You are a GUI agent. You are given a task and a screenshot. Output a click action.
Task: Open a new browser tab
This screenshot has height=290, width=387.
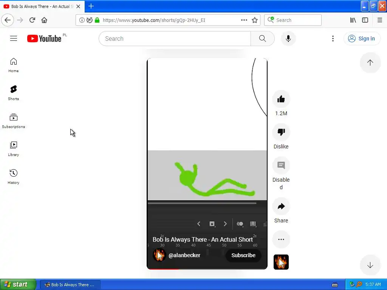pos(91,6)
